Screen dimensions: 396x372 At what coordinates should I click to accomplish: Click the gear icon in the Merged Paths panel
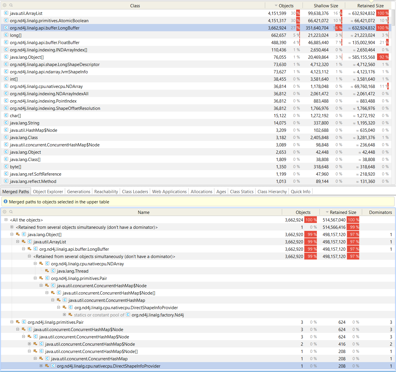[4, 212]
